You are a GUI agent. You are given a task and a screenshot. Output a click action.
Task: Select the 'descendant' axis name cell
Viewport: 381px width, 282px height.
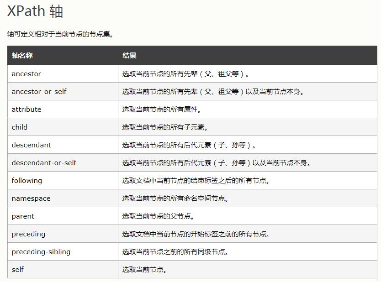click(63, 145)
